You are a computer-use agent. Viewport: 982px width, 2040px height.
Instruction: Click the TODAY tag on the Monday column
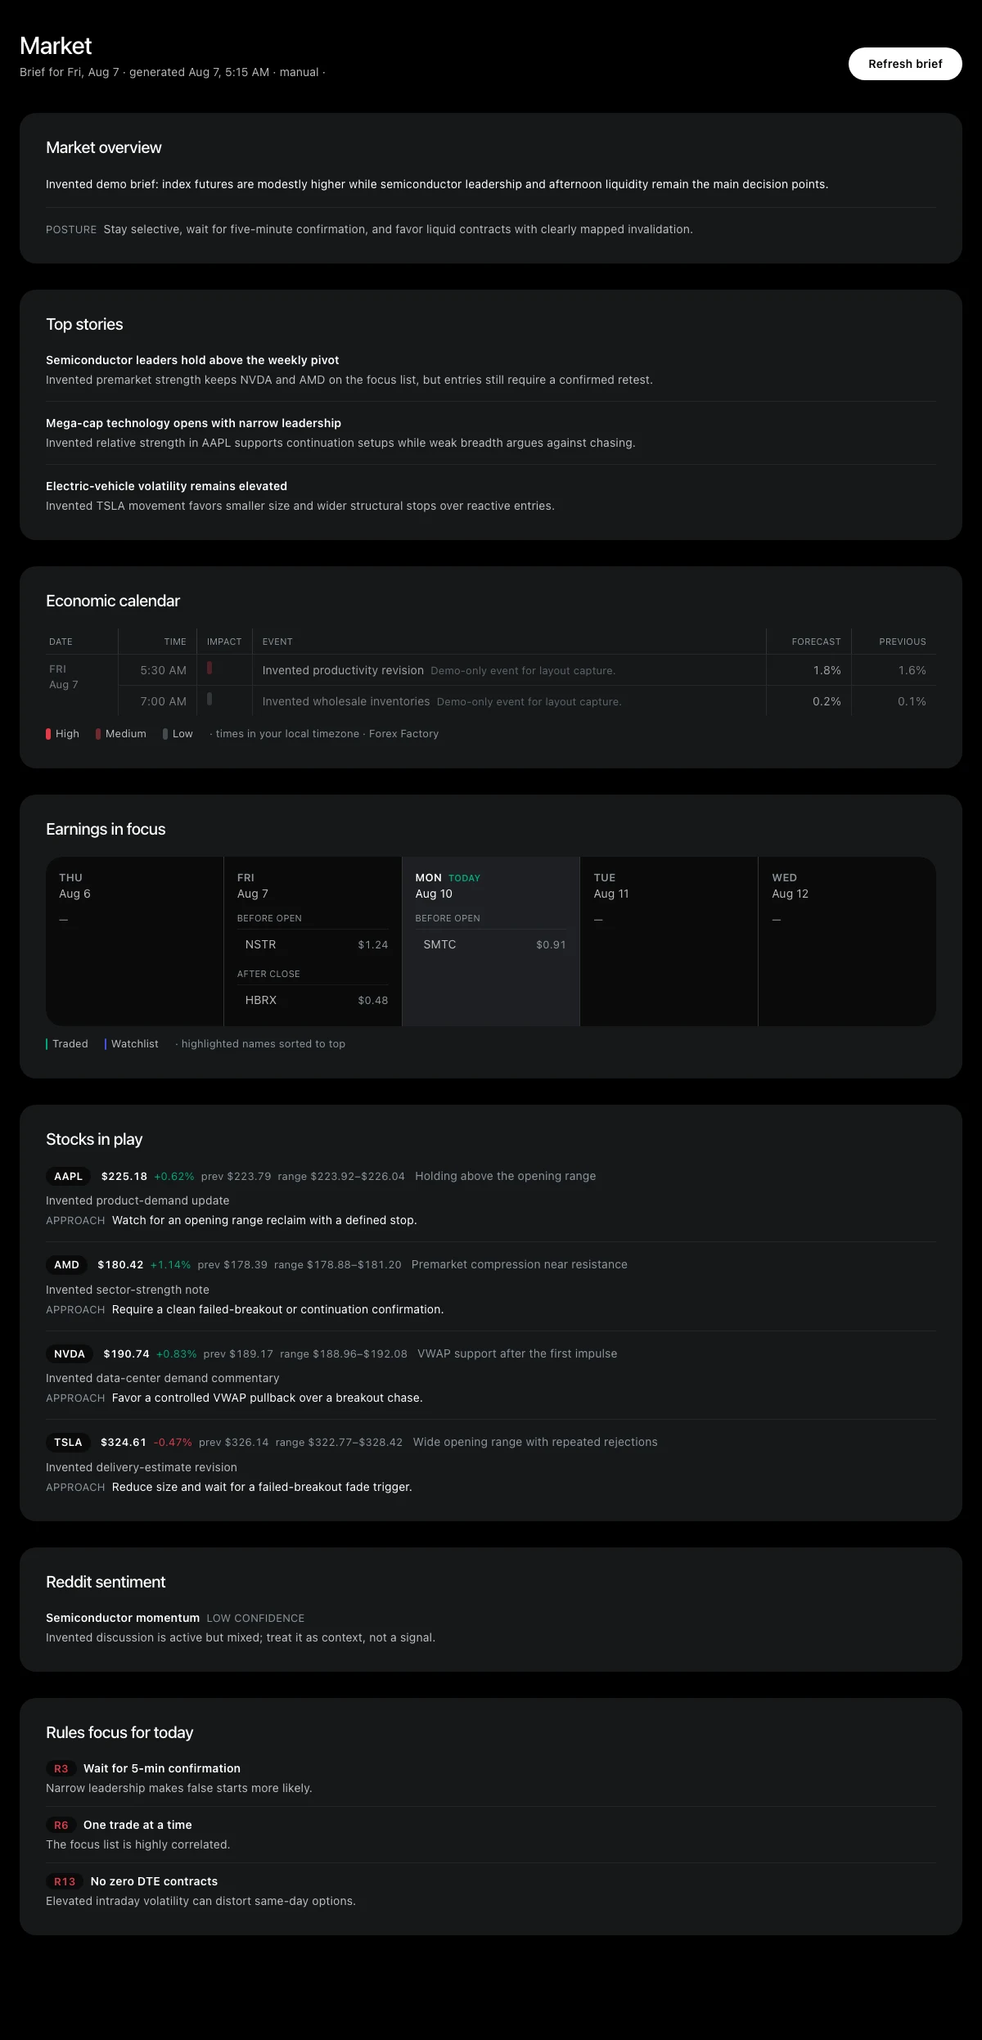tap(464, 878)
